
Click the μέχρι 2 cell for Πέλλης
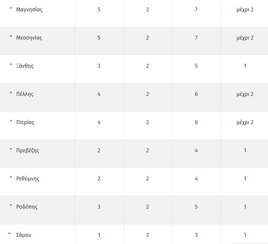(x=245, y=94)
